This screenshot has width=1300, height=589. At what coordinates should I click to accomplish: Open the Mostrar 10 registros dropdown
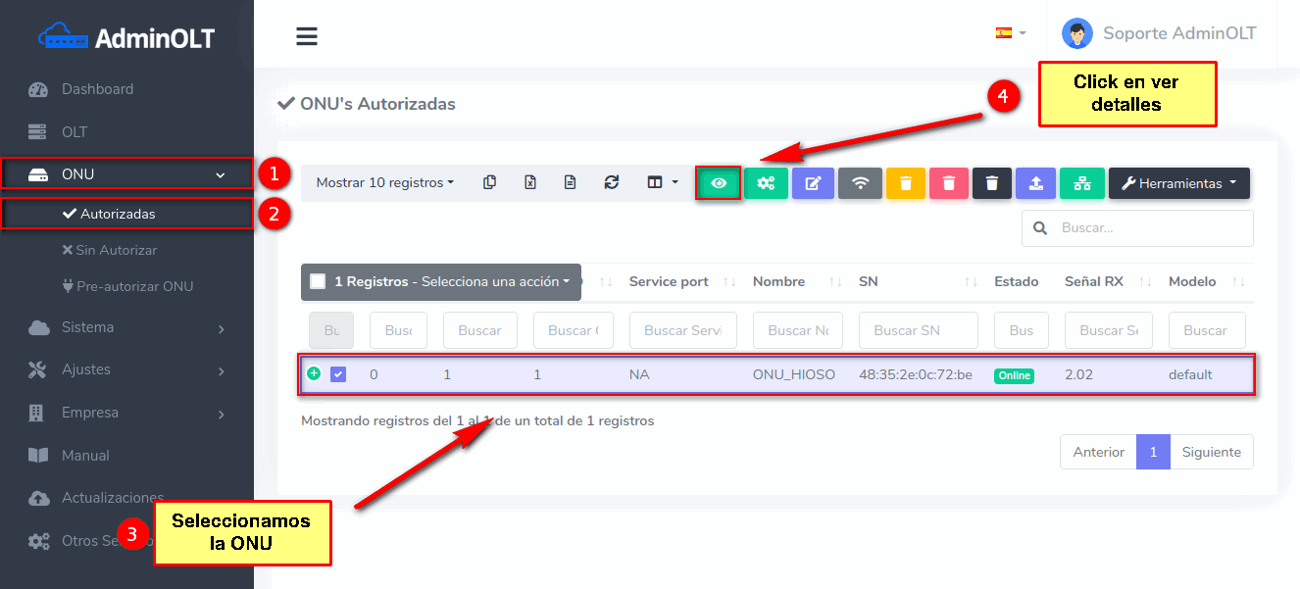(385, 182)
